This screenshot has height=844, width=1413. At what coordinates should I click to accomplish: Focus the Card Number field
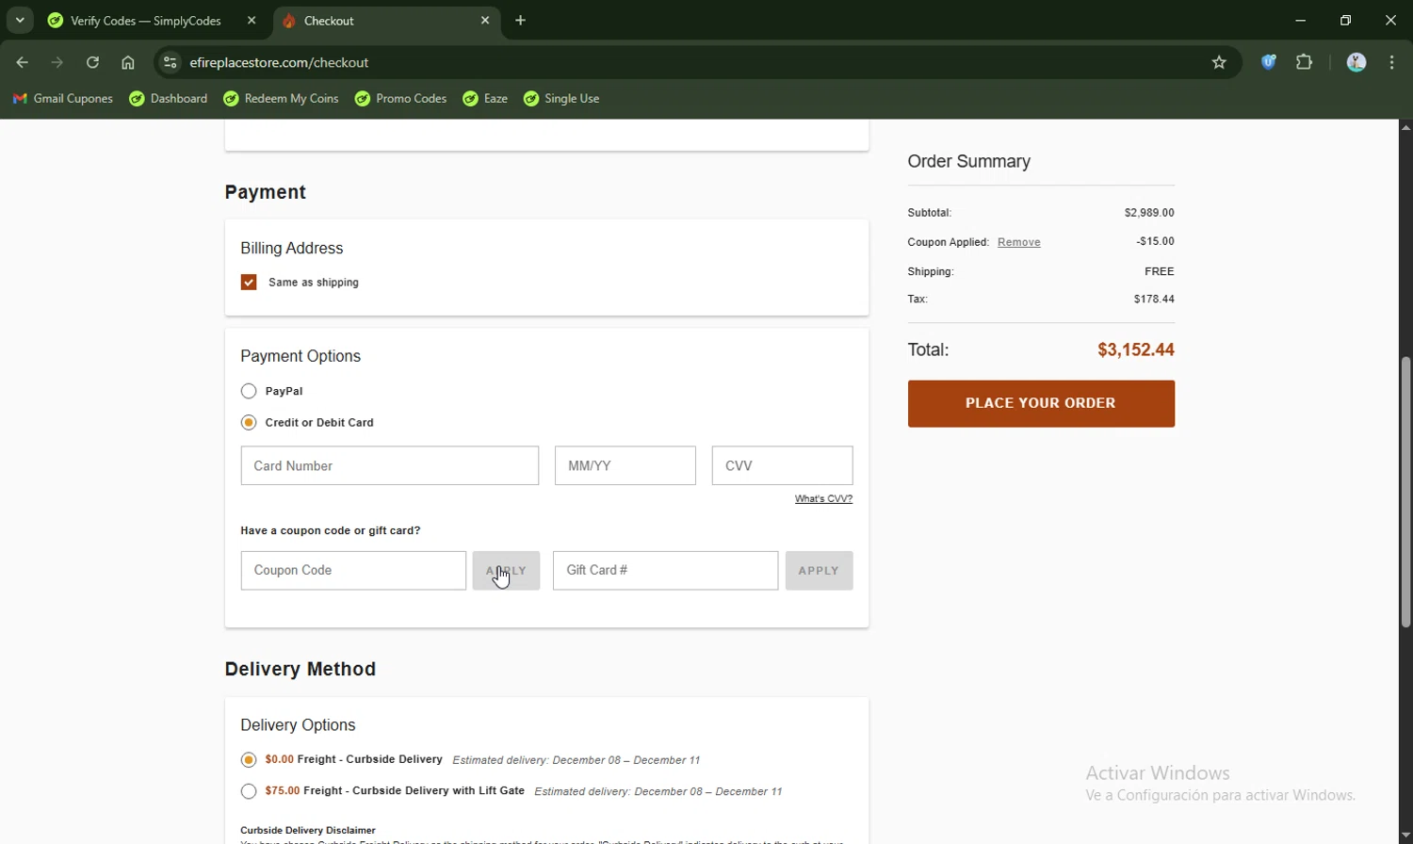390,465
